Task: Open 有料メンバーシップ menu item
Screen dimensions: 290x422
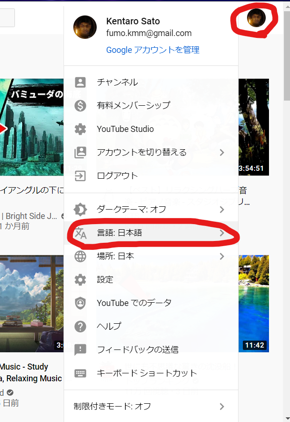Action: pos(151,106)
